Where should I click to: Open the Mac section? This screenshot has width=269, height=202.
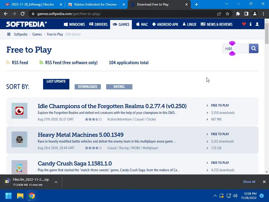[142, 24]
